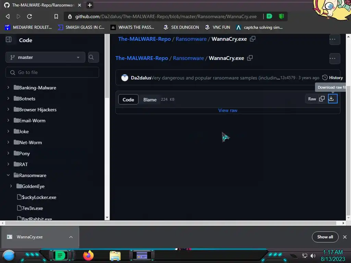Copy raw file contents icon
Image resolution: width=351 pixels, height=263 pixels.
click(322, 99)
